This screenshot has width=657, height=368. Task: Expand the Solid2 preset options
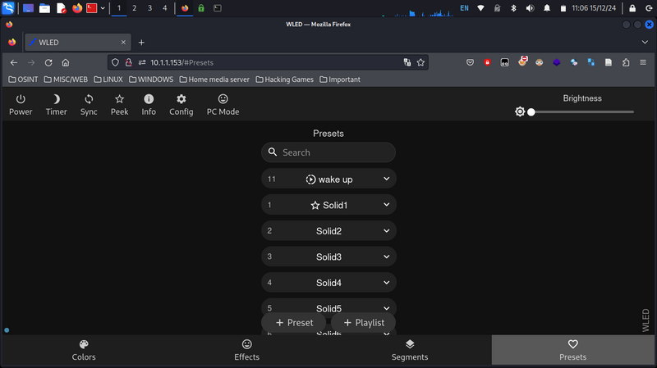[386, 231]
